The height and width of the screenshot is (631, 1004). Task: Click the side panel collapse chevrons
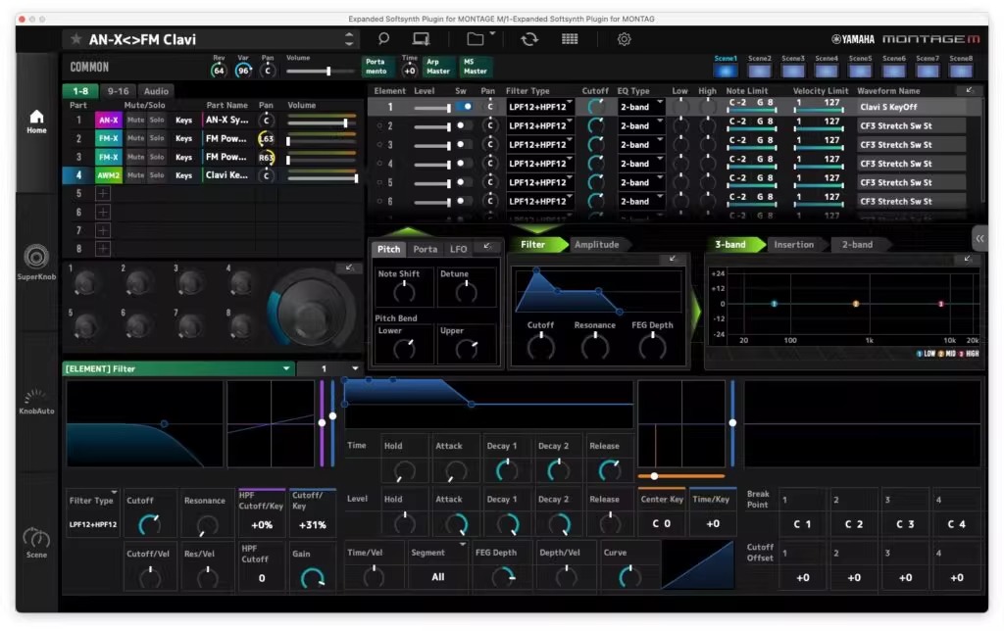point(979,239)
